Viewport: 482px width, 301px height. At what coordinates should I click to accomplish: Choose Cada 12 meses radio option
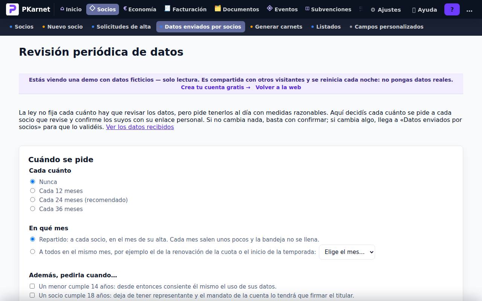coord(32,190)
